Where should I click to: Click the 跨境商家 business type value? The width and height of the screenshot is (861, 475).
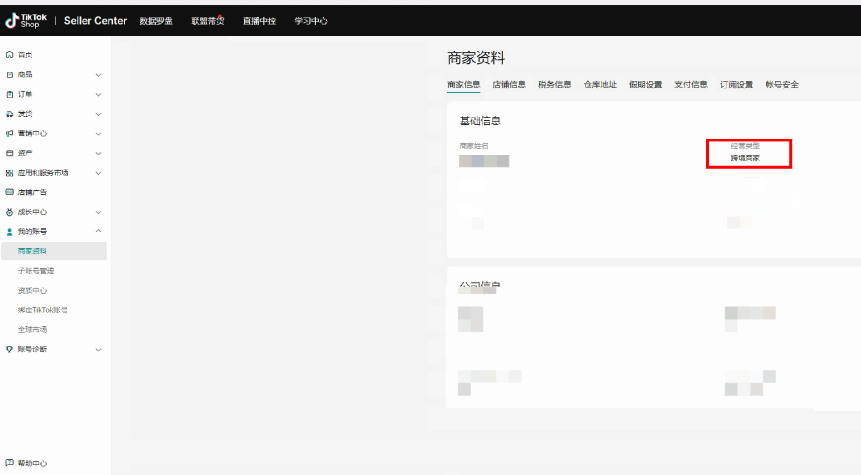tap(745, 158)
